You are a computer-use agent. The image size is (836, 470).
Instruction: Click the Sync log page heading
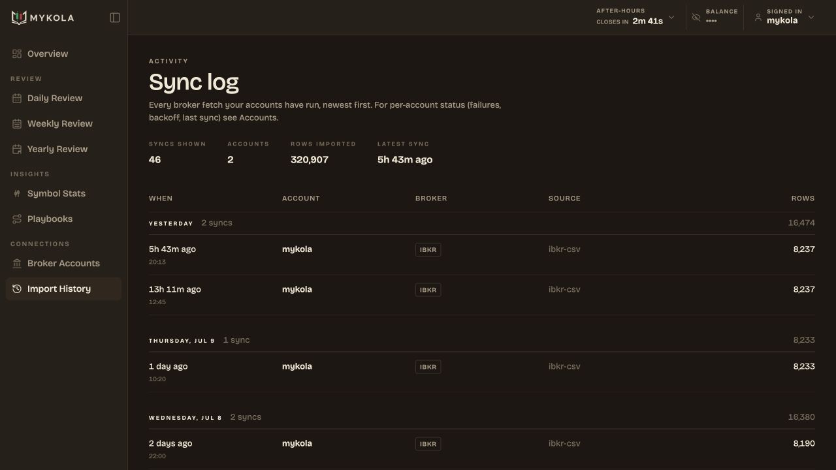click(x=194, y=82)
